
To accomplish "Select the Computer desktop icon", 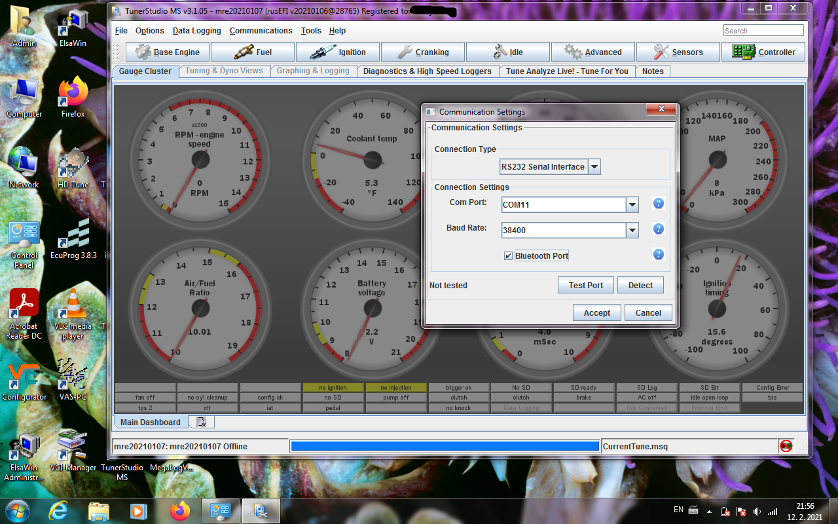I will (x=24, y=98).
